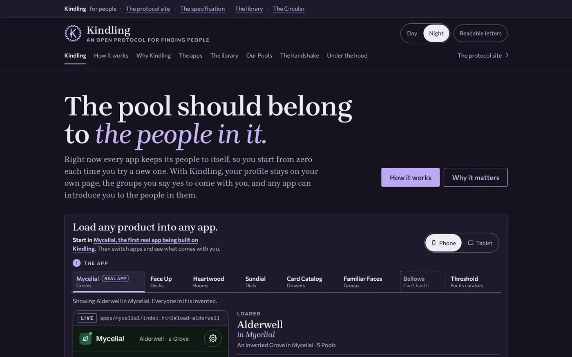Screen dimensions: 572x357
Task: Open The handshake nav item
Action: 299,55
